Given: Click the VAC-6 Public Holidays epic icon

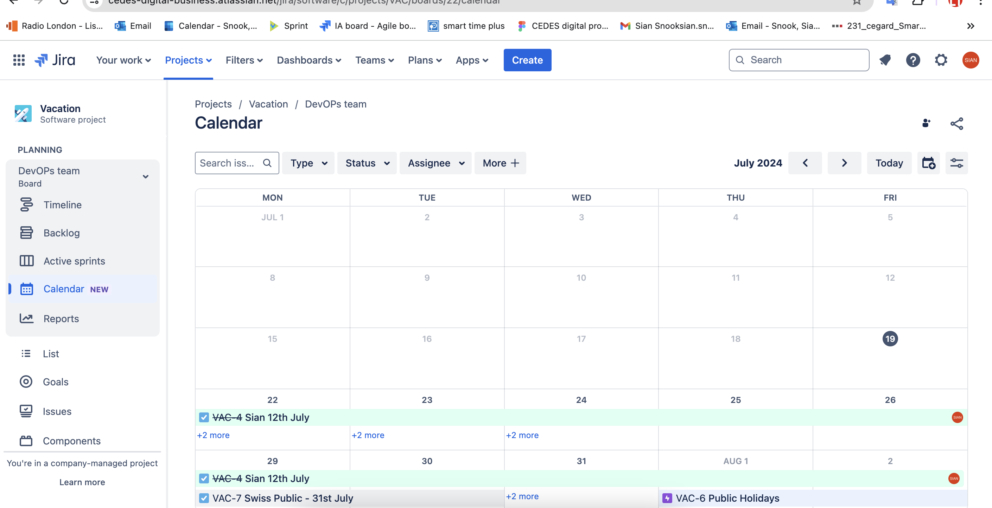Looking at the screenshot, I should [x=667, y=498].
